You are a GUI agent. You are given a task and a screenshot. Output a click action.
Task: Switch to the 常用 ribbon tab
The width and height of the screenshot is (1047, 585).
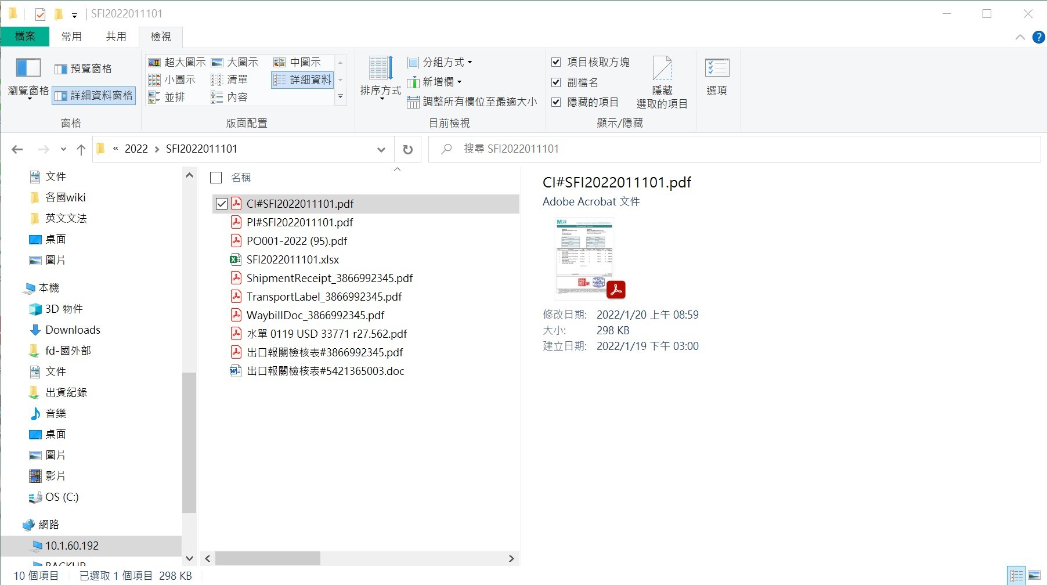pos(71,37)
